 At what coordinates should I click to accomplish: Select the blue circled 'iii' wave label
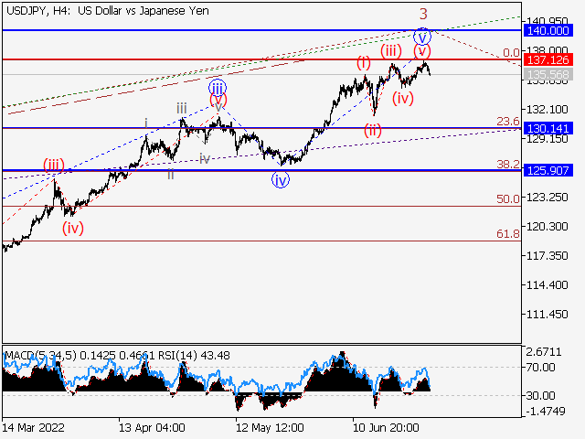pos(218,89)
